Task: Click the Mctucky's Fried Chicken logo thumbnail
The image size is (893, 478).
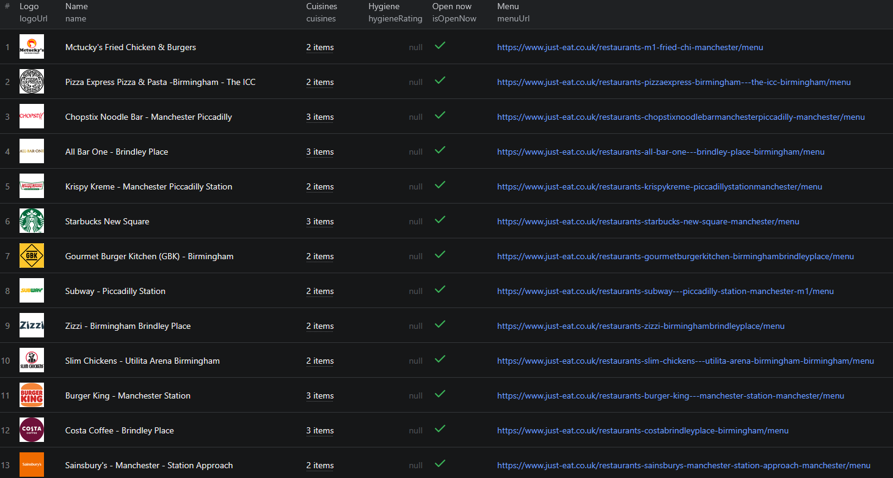Action: [32, 46]
